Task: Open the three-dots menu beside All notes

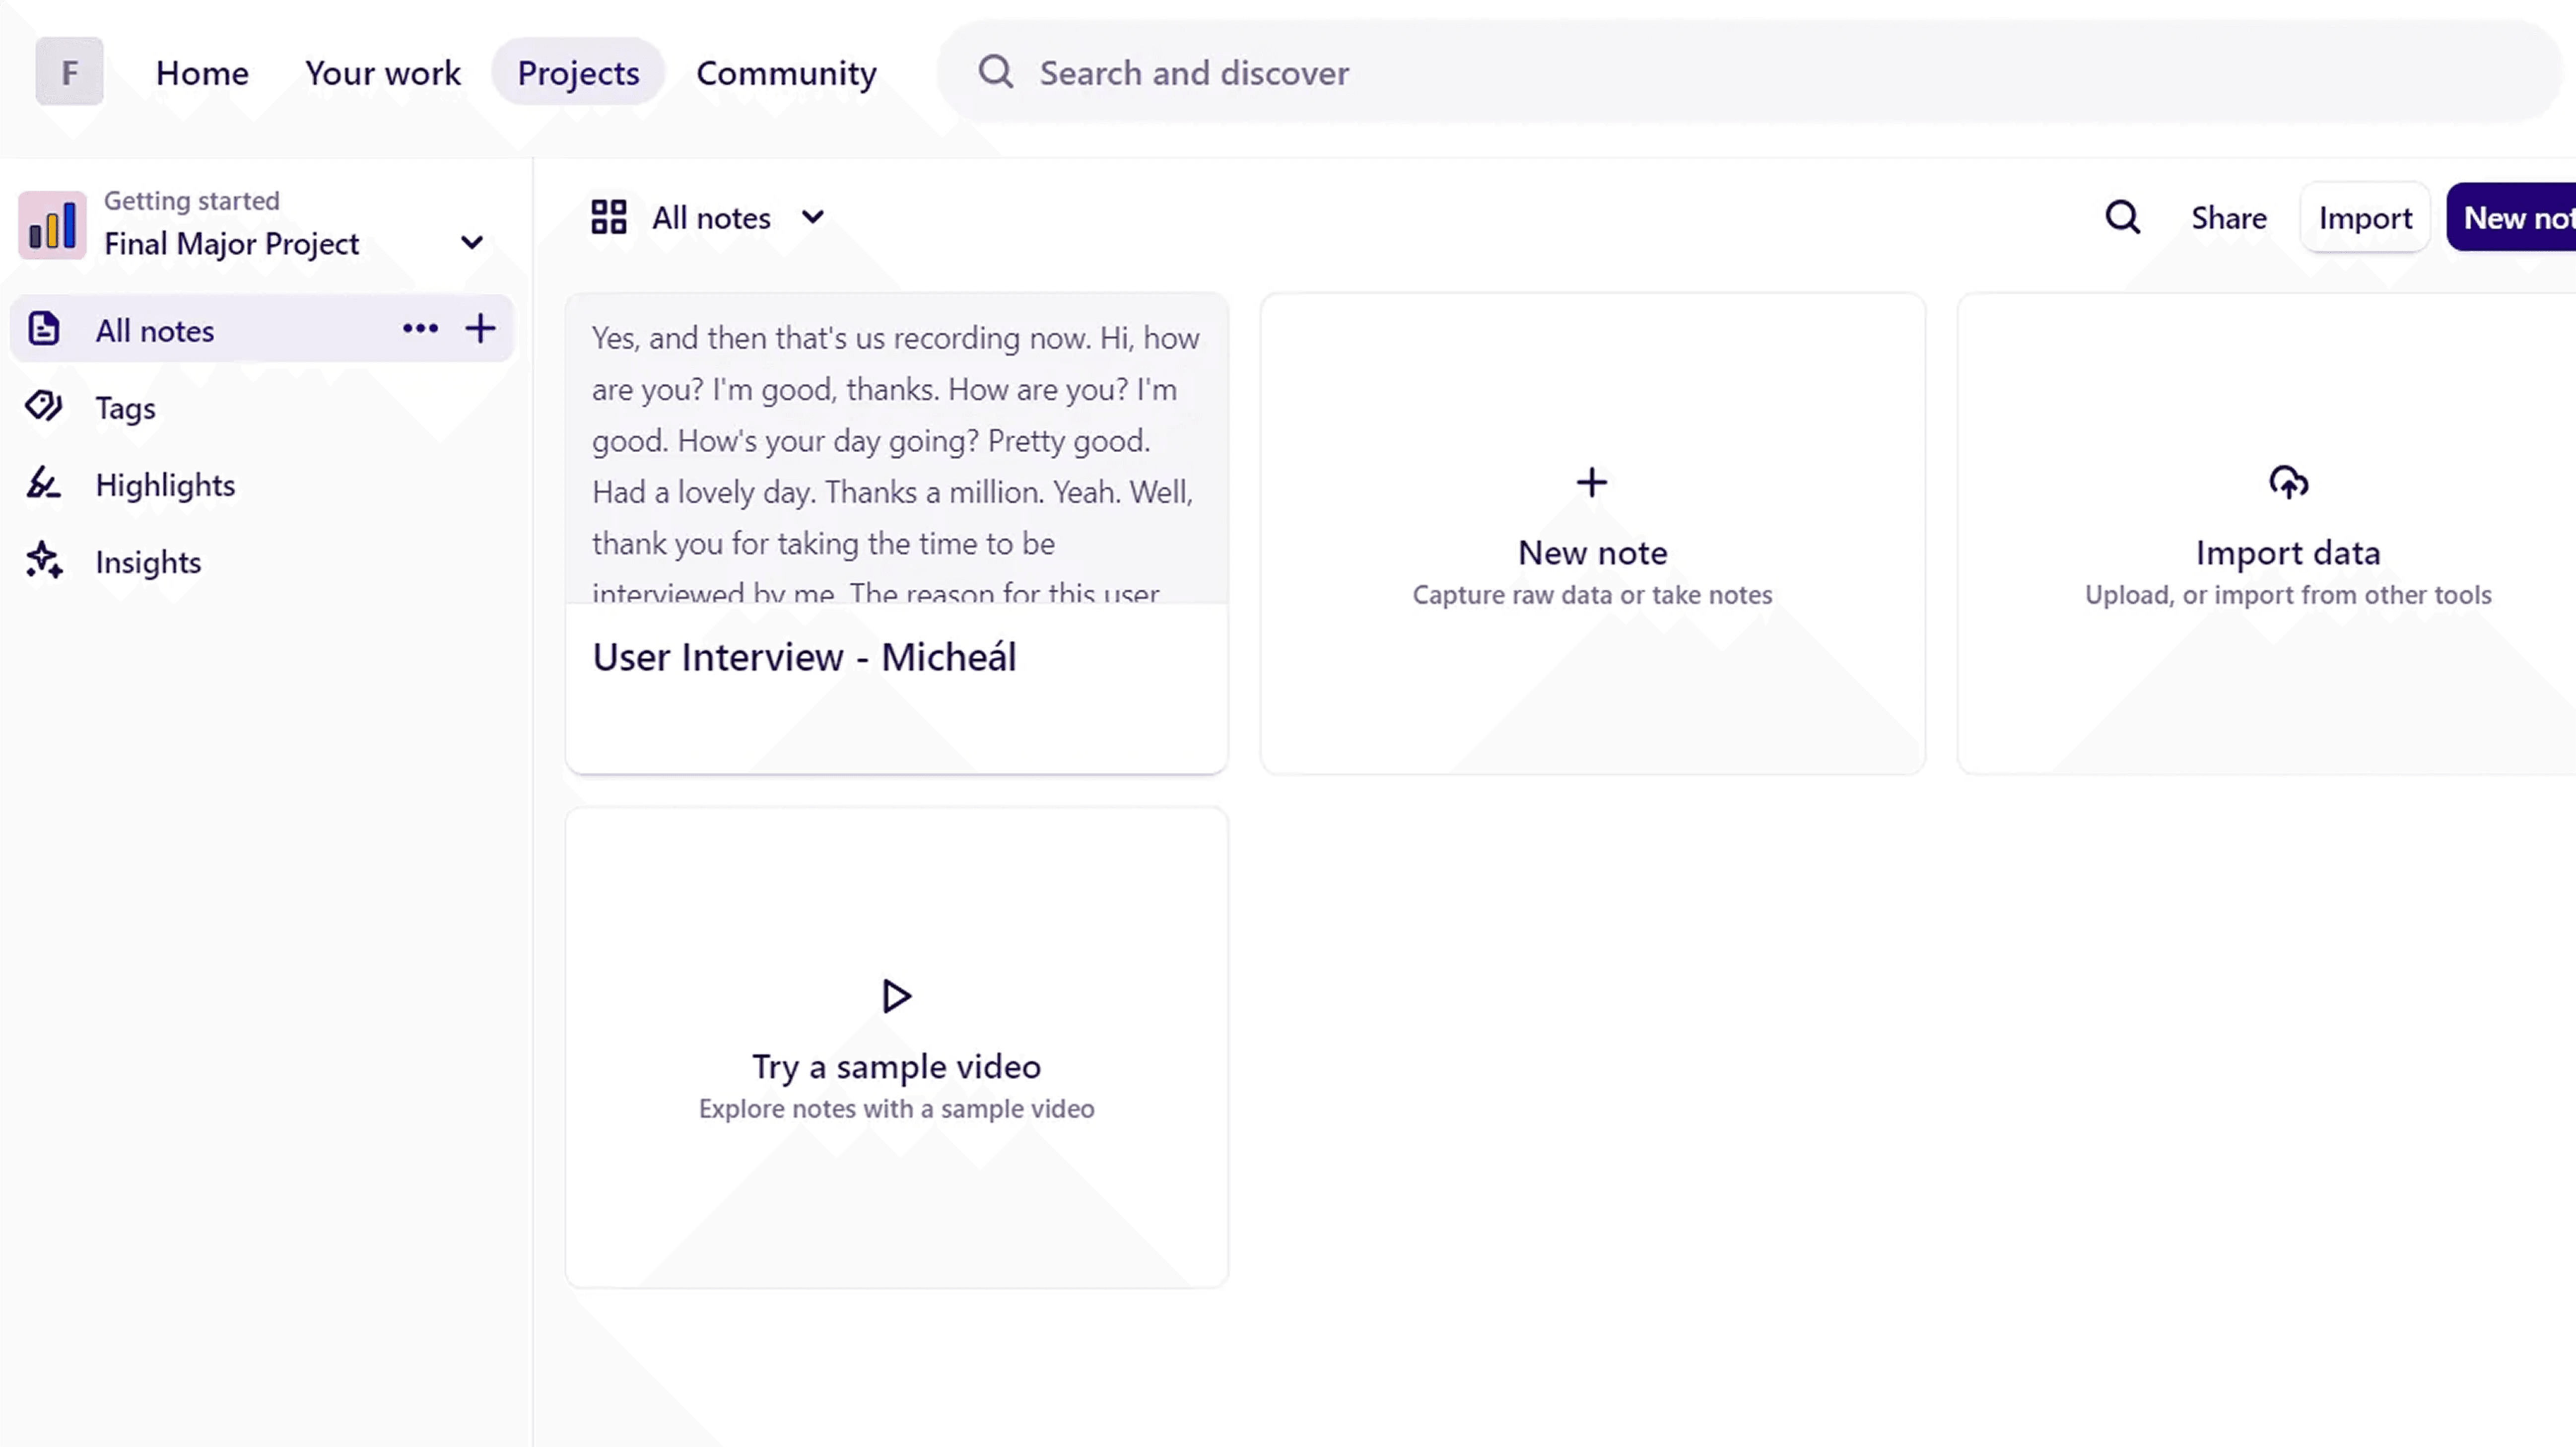Action: click(420, 328)
